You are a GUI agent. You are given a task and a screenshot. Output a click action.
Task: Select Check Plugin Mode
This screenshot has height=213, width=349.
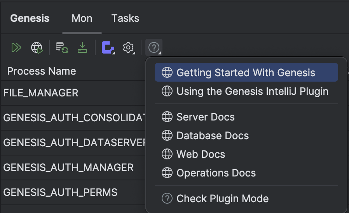(x=246, y=198)
